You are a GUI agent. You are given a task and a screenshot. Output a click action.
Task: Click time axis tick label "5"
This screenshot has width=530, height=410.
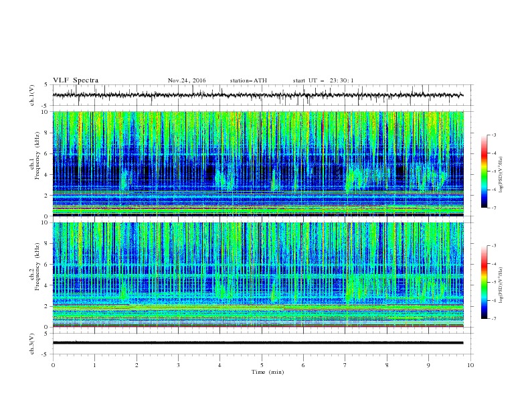[262, 365]
